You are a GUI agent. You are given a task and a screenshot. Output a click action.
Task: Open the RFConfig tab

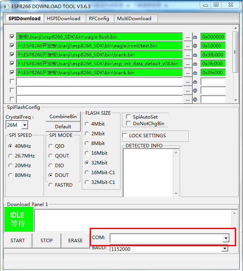point(99,19)
